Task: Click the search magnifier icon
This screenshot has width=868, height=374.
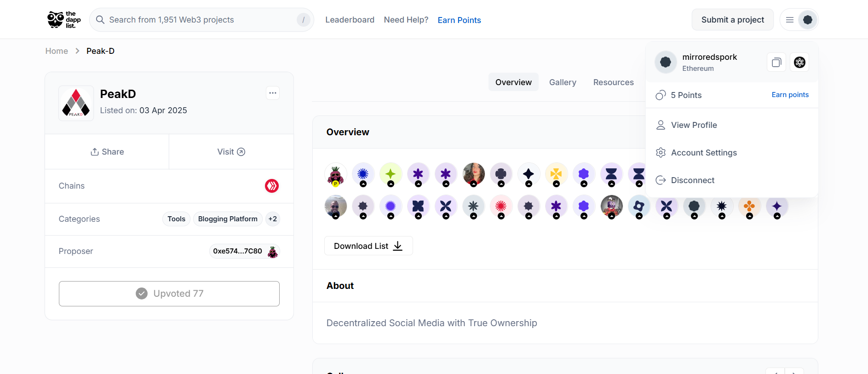Action: tap(100, 20)
